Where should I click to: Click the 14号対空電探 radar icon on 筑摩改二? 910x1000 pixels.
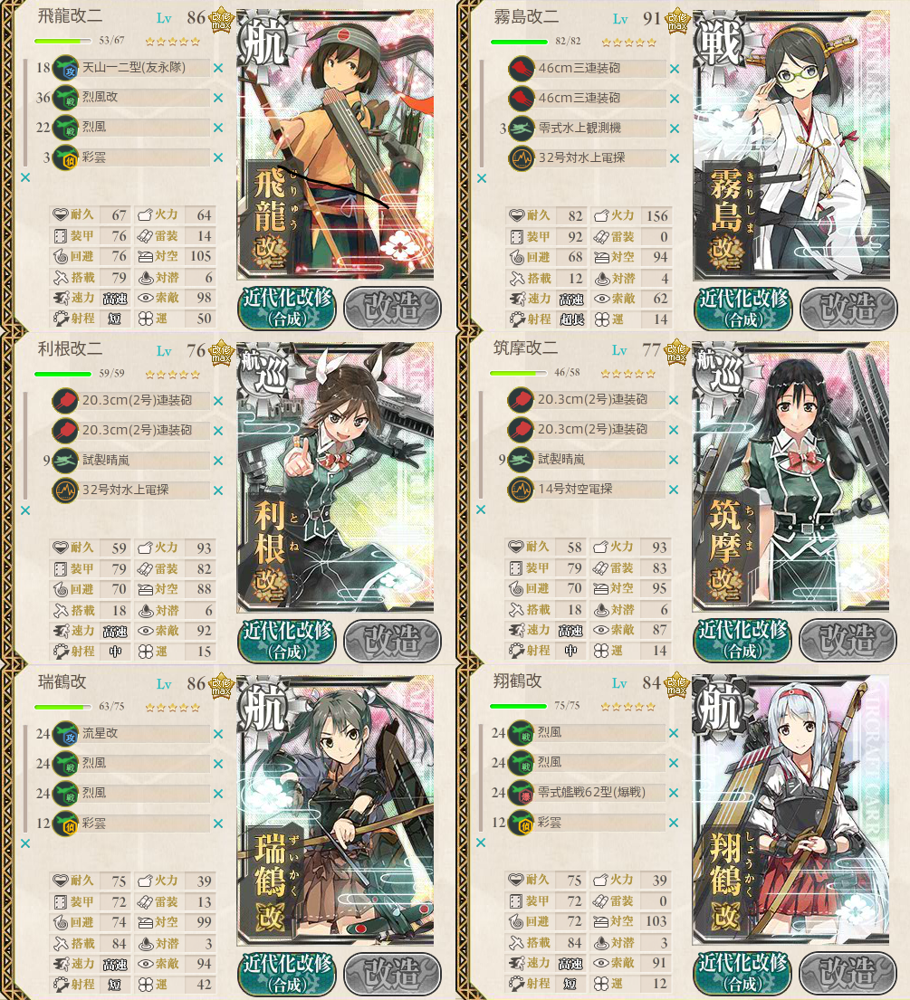[521, 490]
